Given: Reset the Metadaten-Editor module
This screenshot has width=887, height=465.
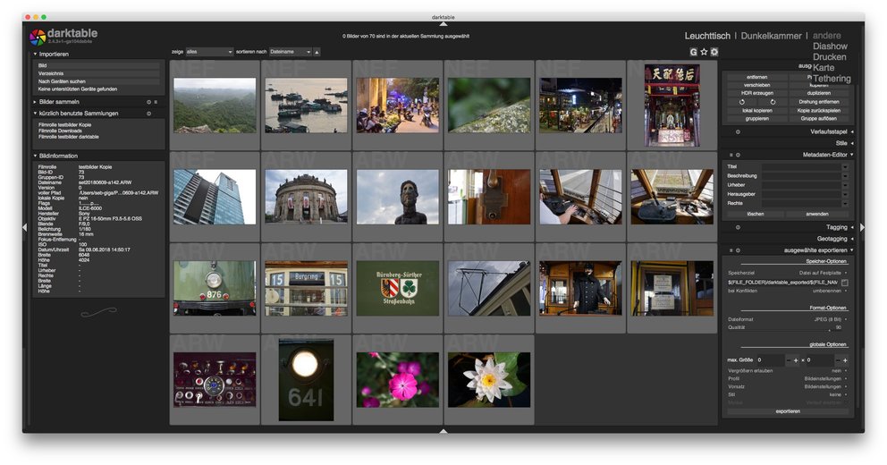Looking at the screenshot, I should click(738, 155).
